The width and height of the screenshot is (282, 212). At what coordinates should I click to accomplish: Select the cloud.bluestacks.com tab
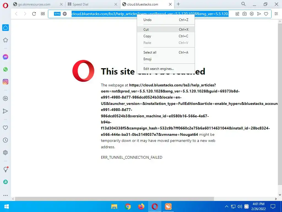(143, 4)
